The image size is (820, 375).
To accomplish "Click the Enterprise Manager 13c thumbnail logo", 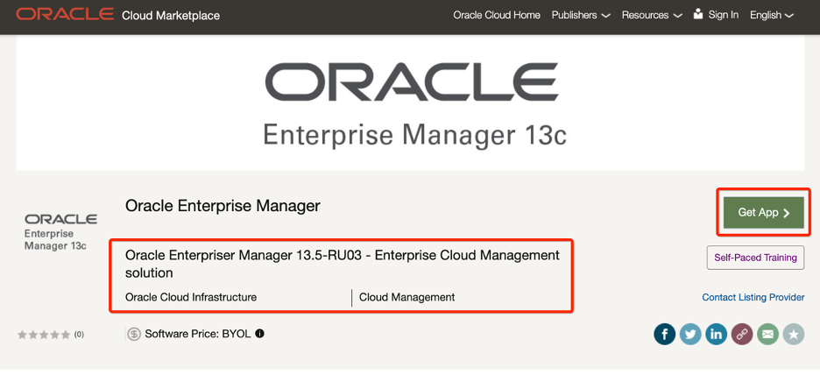I will point(60,231).
